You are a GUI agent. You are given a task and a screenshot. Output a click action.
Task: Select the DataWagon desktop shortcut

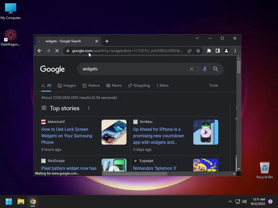pyautogui.click(x=11, y=37)
